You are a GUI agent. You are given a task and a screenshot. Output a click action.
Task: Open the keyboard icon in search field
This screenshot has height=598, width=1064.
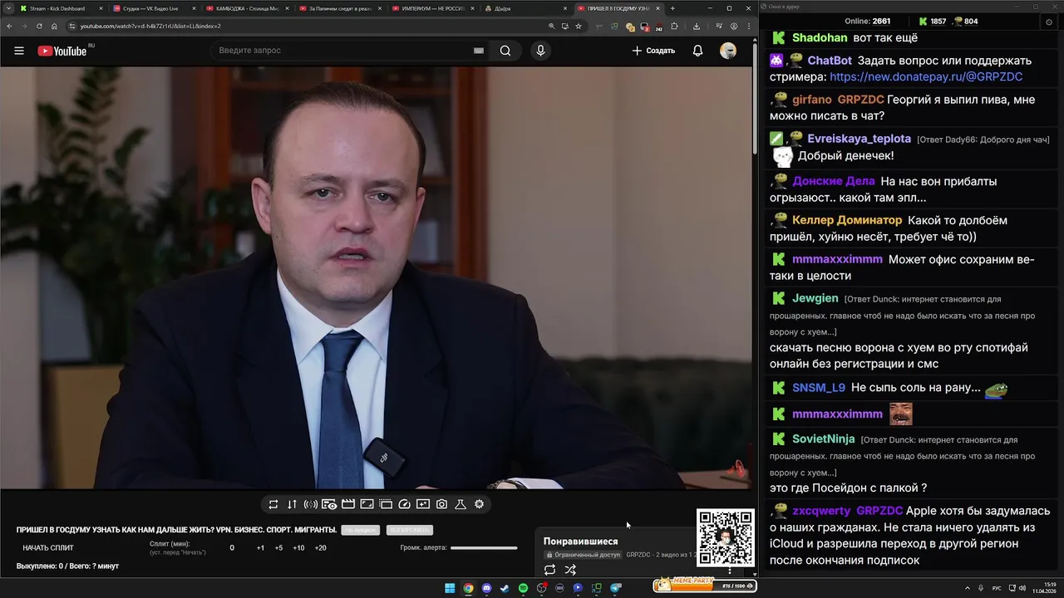coord(479,51)
